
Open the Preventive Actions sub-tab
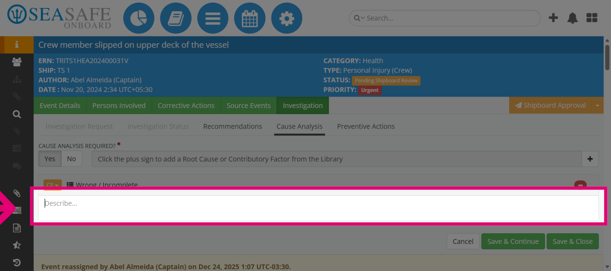366,126
